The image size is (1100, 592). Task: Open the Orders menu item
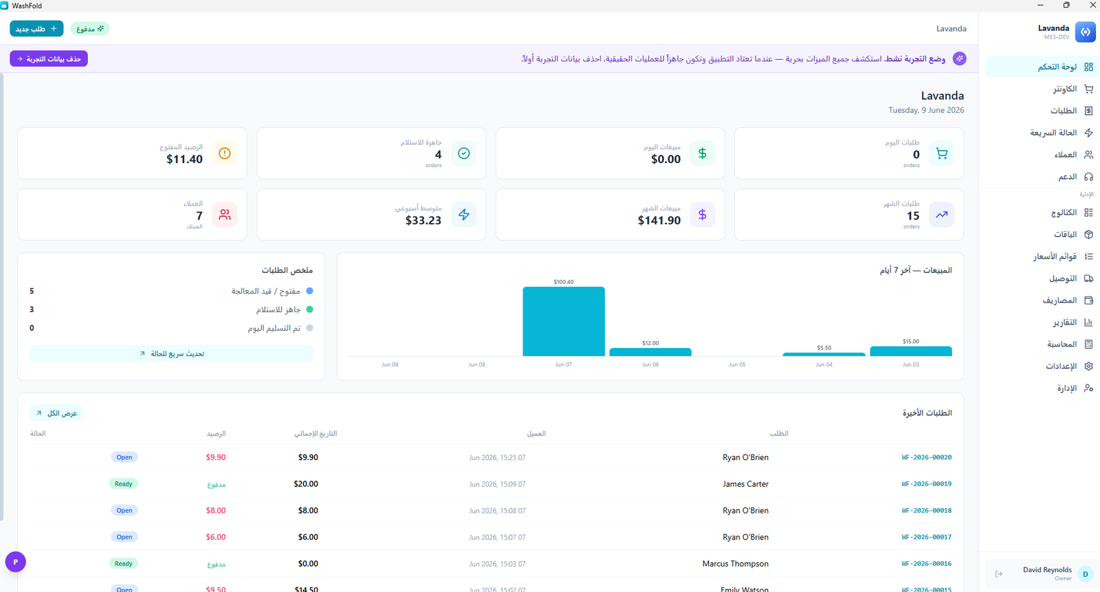tap(1064, 111)
